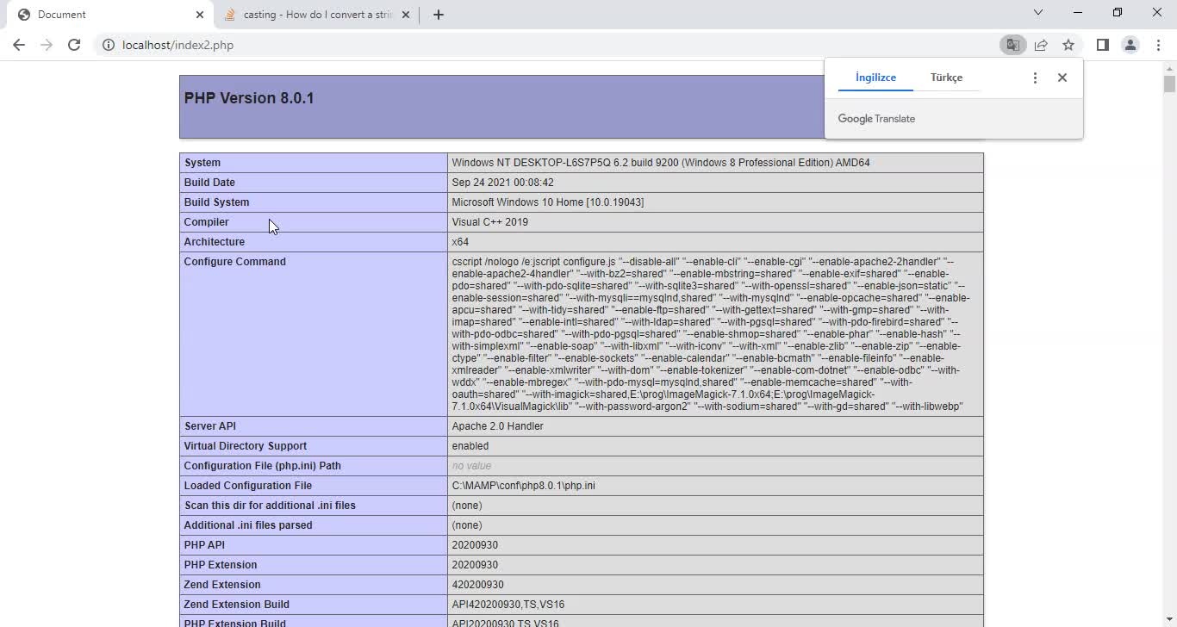This screenshot has height=627, width=1177.
Task: Go back to the previous page
Action: pos(19,45)
